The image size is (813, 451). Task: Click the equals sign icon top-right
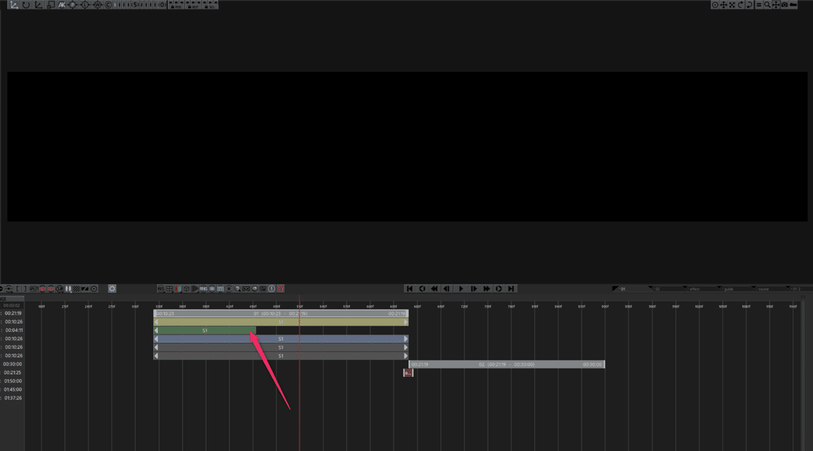coord(759,5)
